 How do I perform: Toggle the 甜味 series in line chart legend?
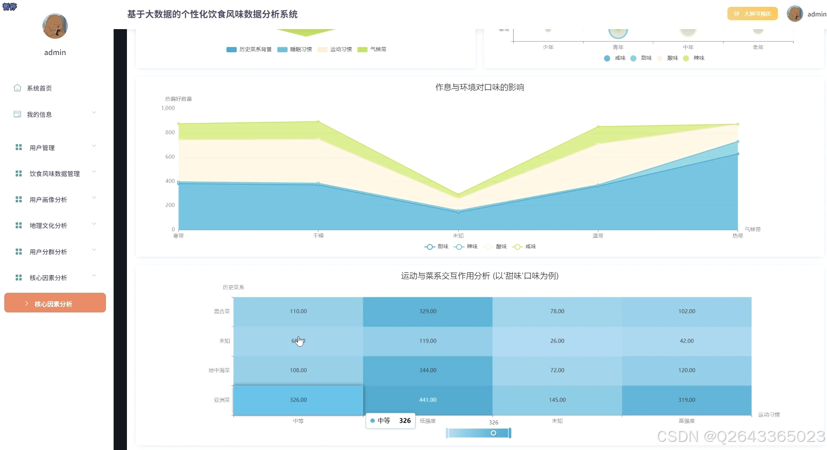coord(436,247)
